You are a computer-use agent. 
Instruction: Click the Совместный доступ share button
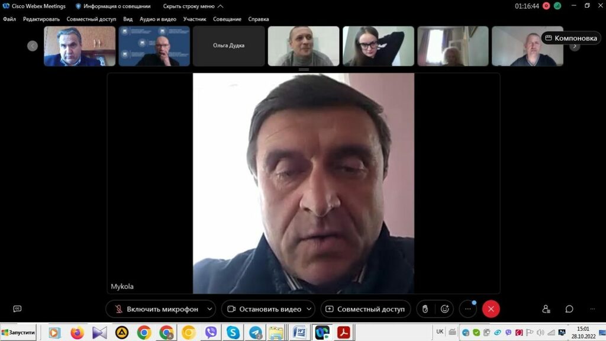point(365,309)
